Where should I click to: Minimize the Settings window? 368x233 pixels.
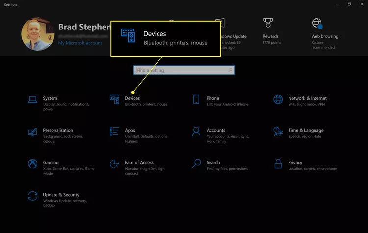(x=337, y=4)
